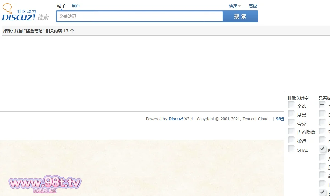Check the 夸克 exclusion checkbox
330x196 pixels.
tap(291, 122)
